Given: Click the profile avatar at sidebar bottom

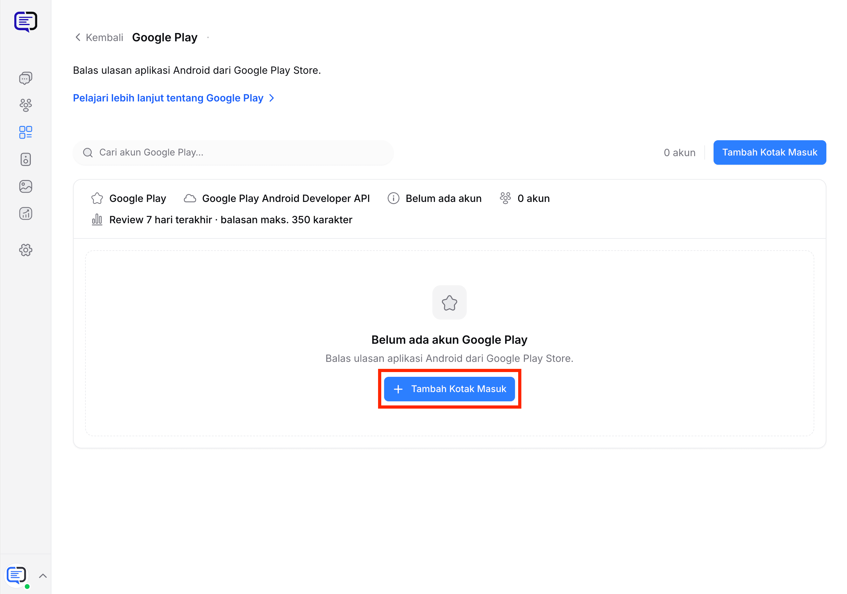Looking at the screenshot, I should point(17,576).
